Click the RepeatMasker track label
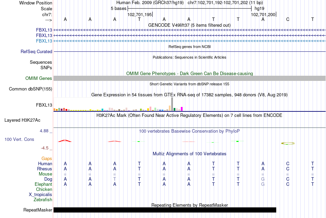 [38, 210]
